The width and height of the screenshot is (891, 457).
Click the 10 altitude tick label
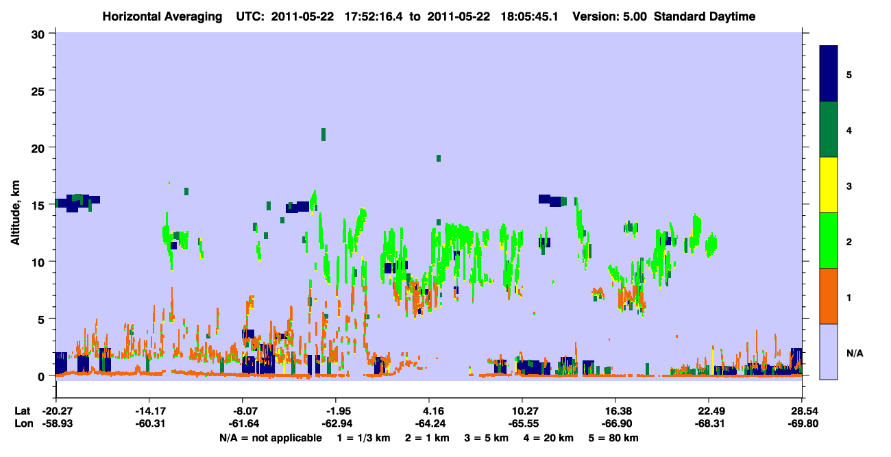39,262
